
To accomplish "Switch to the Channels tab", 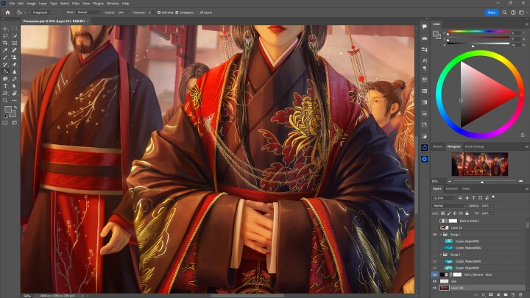I will pos(451,189).
